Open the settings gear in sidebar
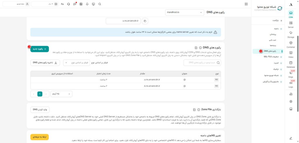Image resolution: width=299 pixels, height=143 pixels. 291,102
